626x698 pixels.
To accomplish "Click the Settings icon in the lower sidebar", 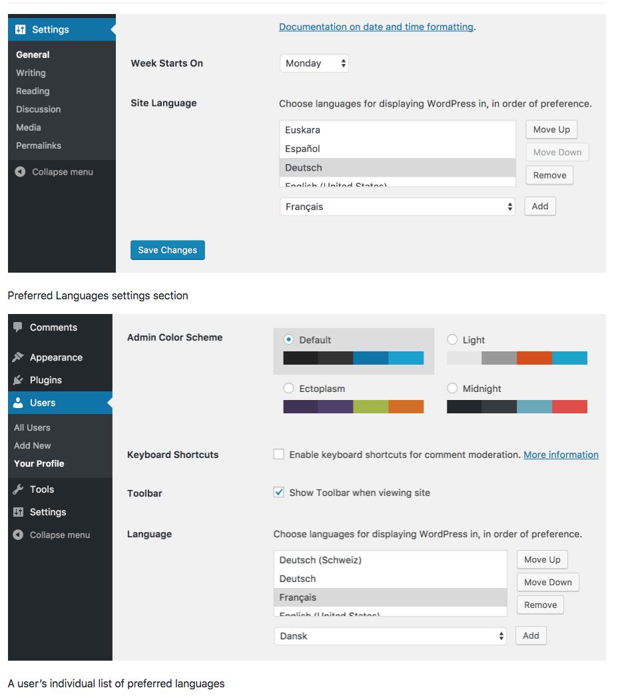I will coord(18,512).
